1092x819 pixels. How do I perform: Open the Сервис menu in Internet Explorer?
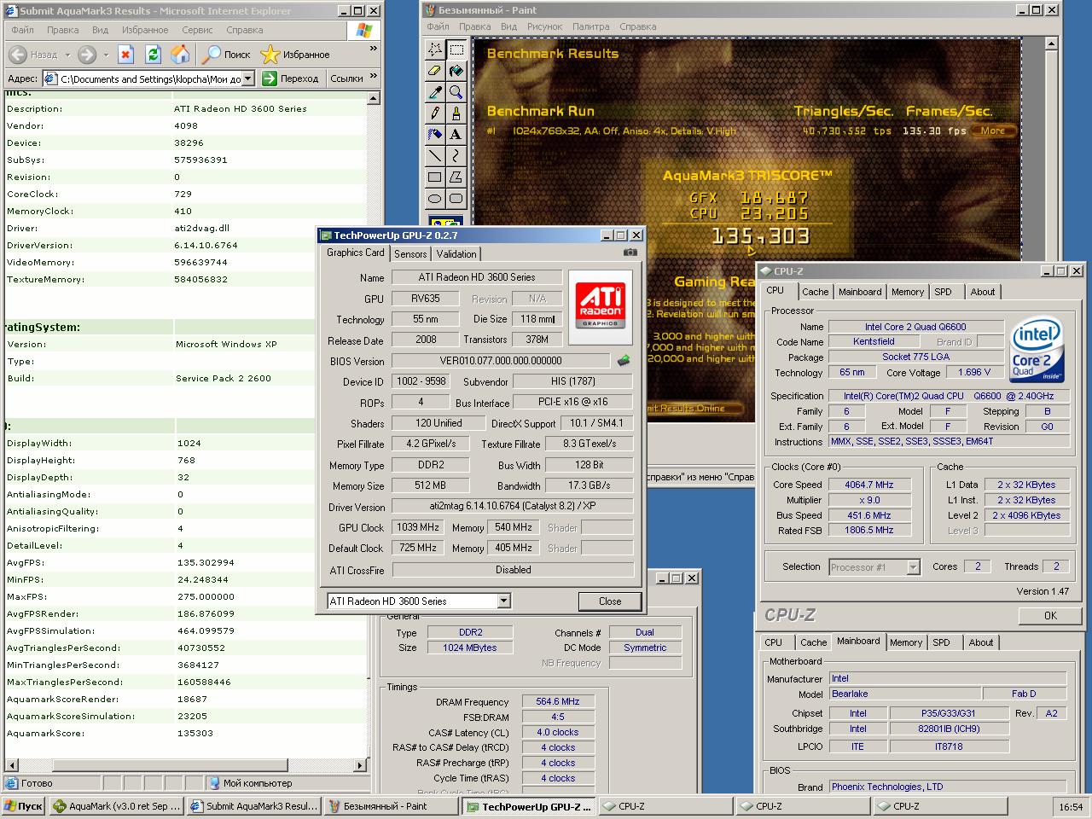click(197, 30)
